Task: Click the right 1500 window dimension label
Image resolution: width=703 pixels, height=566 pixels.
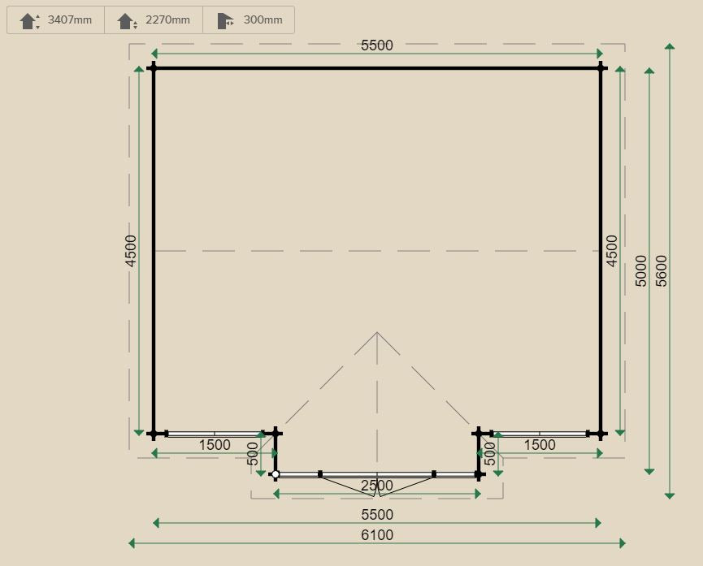Action: (x=540, y=445)
